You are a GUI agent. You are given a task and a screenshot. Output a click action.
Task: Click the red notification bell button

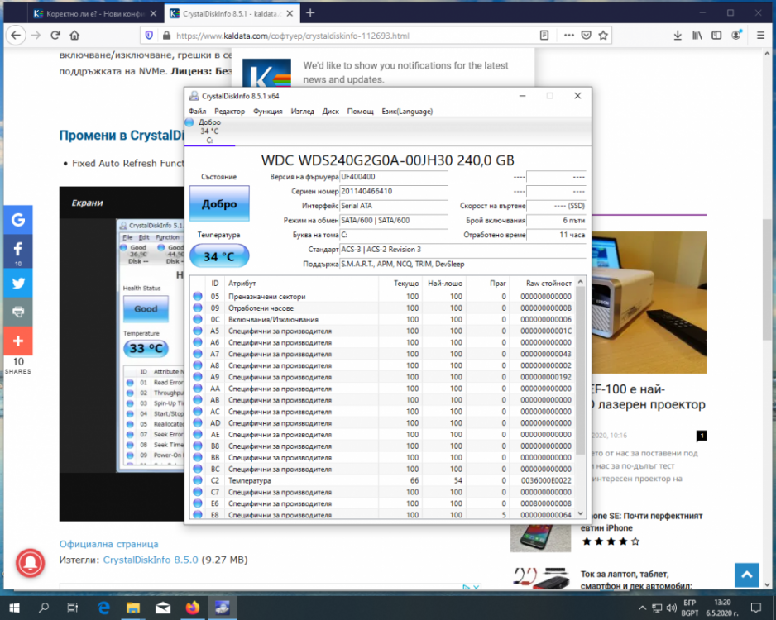[30, 563]
